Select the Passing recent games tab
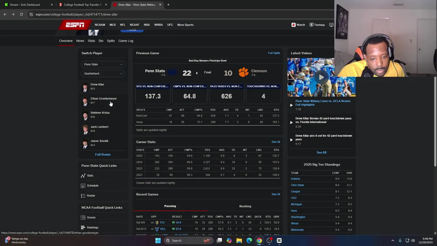The height and width of the screenshot is (246, 437). tap(170, 206)
